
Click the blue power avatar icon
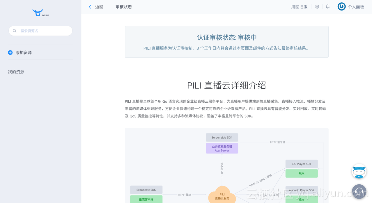pos(341,6)
